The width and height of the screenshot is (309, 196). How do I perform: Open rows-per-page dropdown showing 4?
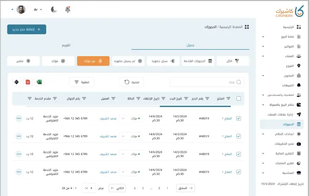pyautogui.click(x=88, y=188)
